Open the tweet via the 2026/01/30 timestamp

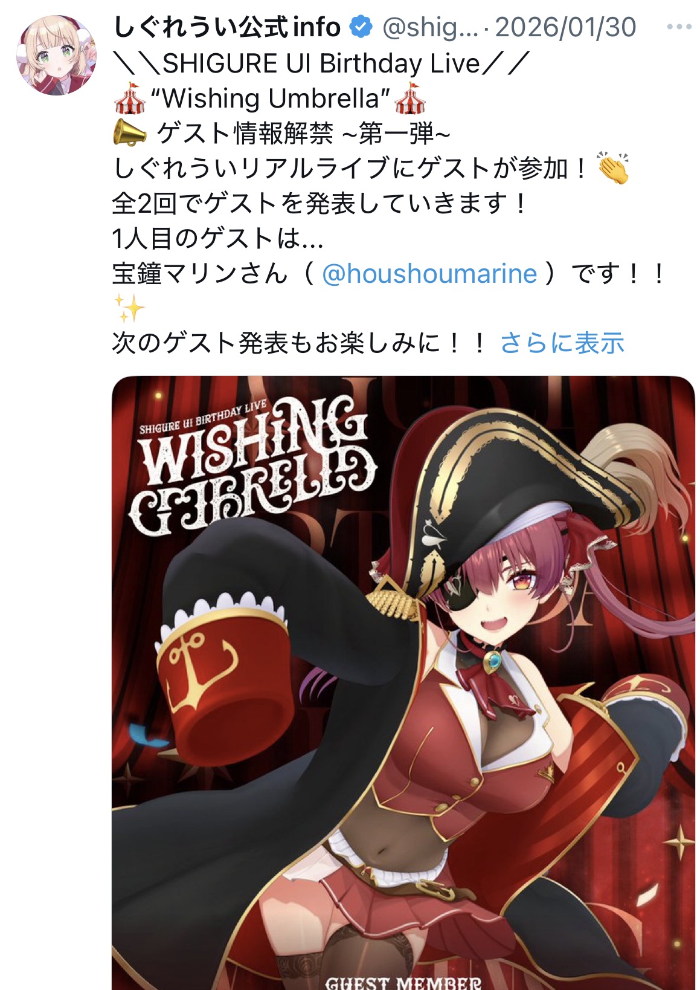point(566,27)
